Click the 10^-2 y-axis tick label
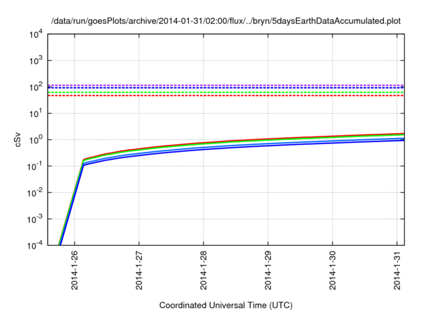This screenshot has height=312, width=446. pyautogui.click(x=35, y=193)
